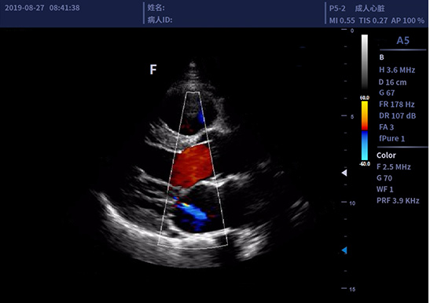Click the WF 1 wall filter setting
430x303 pixels.
[384, 189]
